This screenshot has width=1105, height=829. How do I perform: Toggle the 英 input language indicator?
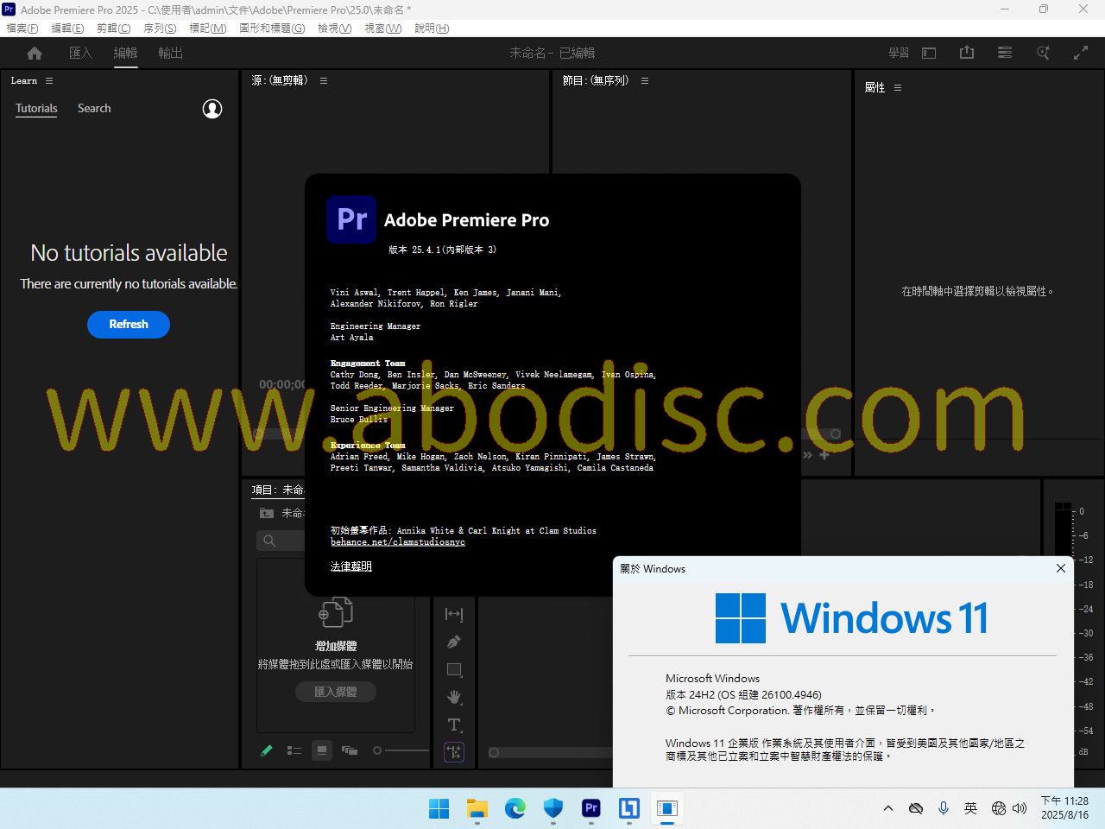pyautogui.click(x=971, y=808)
